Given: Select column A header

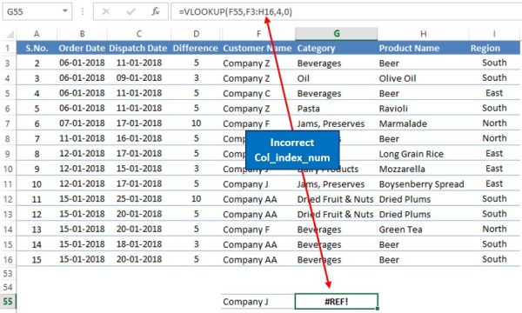Looking at the screenshot, I should (37, 34).
